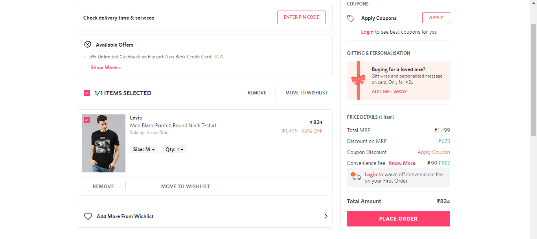Open the Size M dropdown
Viewport: 537px width, 239px height.
[x=144, y=149]
